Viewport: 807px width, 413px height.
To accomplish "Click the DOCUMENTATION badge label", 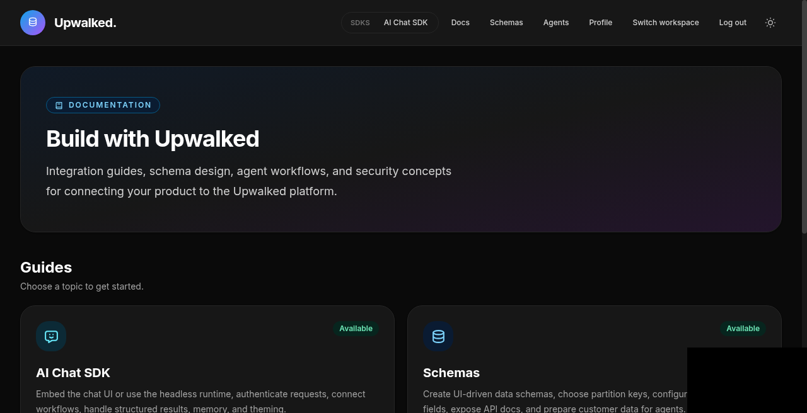I will [x=110, y=105].
